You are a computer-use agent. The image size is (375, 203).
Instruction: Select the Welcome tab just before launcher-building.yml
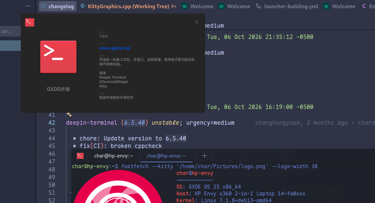[x=235, y=6]
